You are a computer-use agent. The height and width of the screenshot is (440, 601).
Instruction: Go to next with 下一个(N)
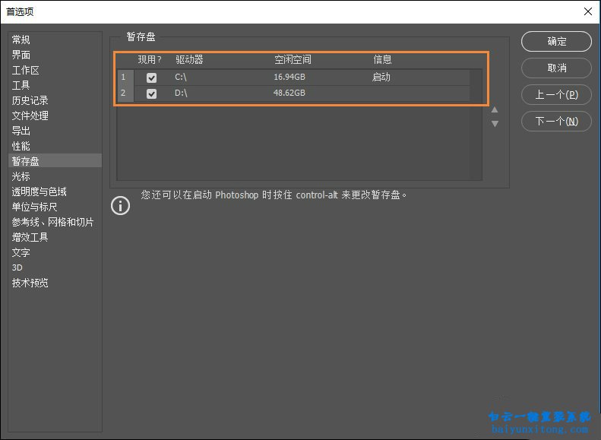tap(556, 121)
